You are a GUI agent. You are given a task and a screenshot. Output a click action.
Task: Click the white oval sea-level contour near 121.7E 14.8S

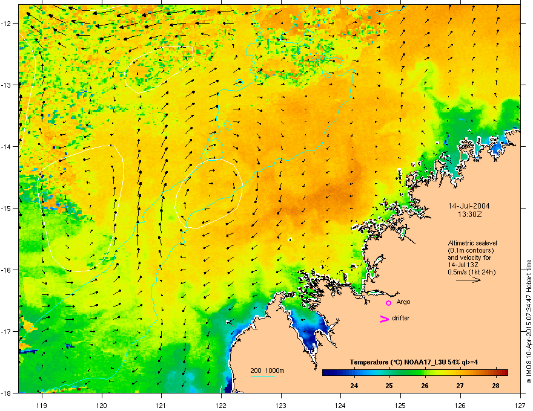point(208,193)
